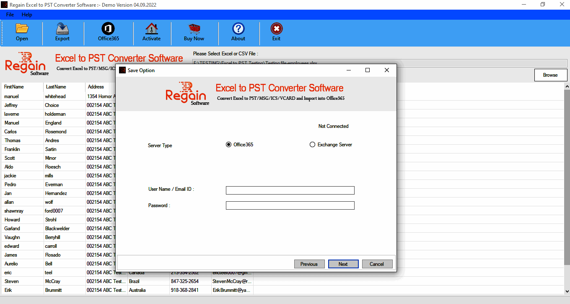Image resolution: width=570 pixels, height=304 pixels.
Task: Click the Next button
Action: [343, 264]
